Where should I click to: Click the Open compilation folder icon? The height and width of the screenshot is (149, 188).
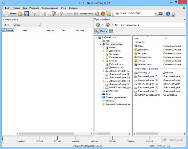[21, 14]
